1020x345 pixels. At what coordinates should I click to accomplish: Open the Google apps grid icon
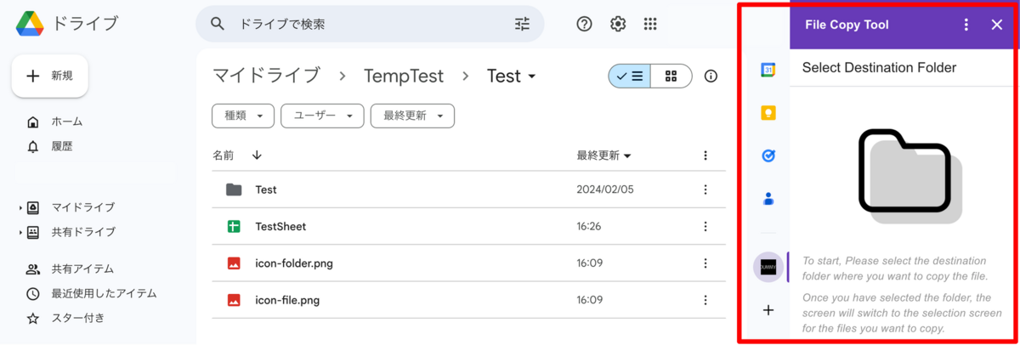pos(650,24)
